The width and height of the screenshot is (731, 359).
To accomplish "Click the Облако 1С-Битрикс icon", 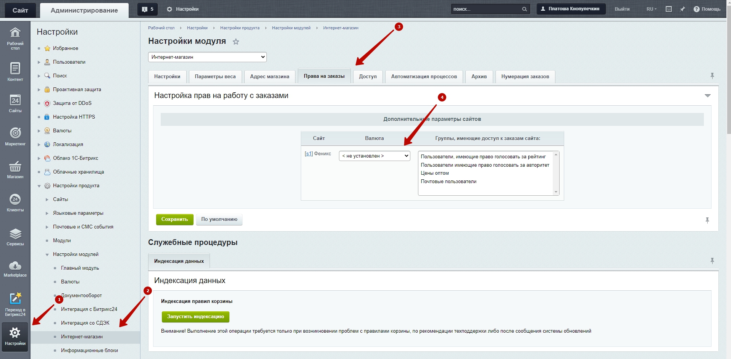I will point(47,158).
